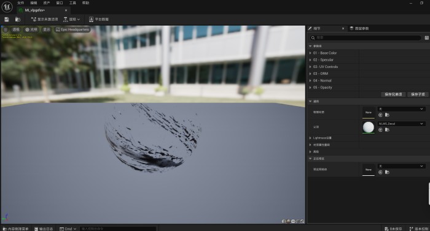The width and height of the screenshot is (430, 231).
Task: Open the 内容侧滑菜单 content drawer
Action: tap(15, 229)
